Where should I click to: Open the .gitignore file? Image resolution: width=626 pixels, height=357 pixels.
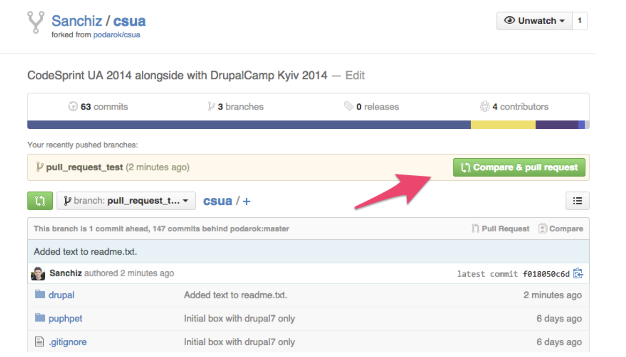[67, 342]
